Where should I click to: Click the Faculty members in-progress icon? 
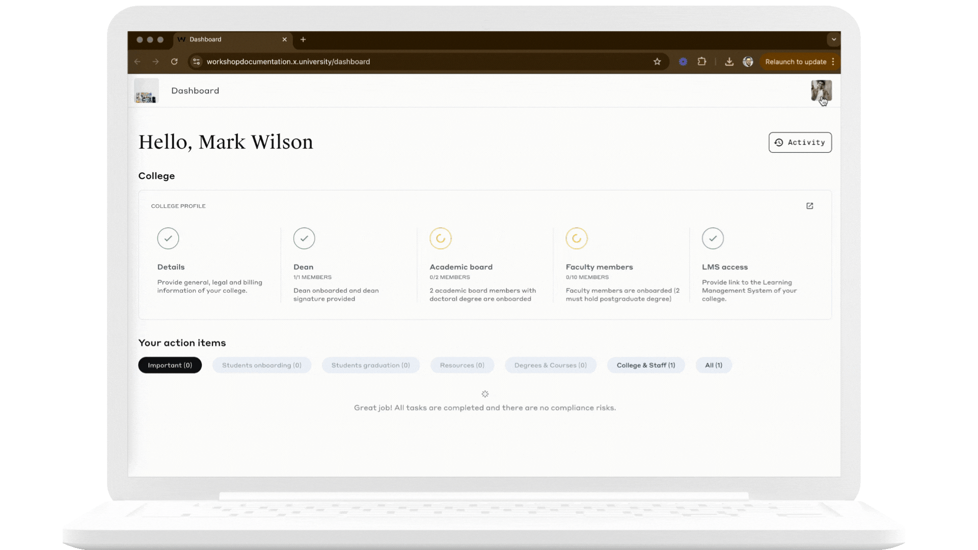point(577,238)
